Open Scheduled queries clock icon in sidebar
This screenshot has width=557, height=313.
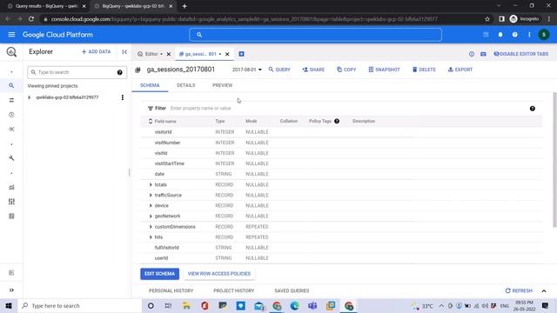pos(11,115)
